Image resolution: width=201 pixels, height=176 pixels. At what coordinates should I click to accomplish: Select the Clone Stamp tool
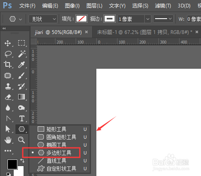pyautogui.click(x=8, y=87)
